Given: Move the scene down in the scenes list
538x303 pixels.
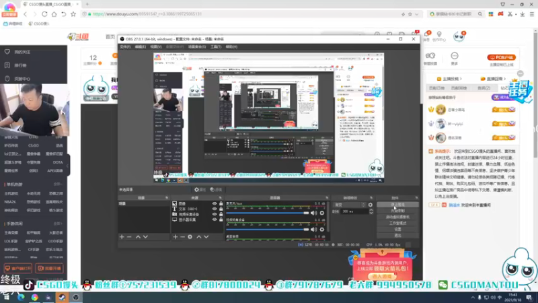Looking at the screenshot, I should (145, 237).
